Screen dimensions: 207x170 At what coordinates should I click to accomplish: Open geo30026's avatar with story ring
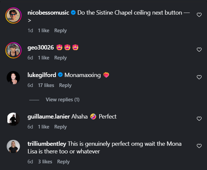[x=13, y=50]
